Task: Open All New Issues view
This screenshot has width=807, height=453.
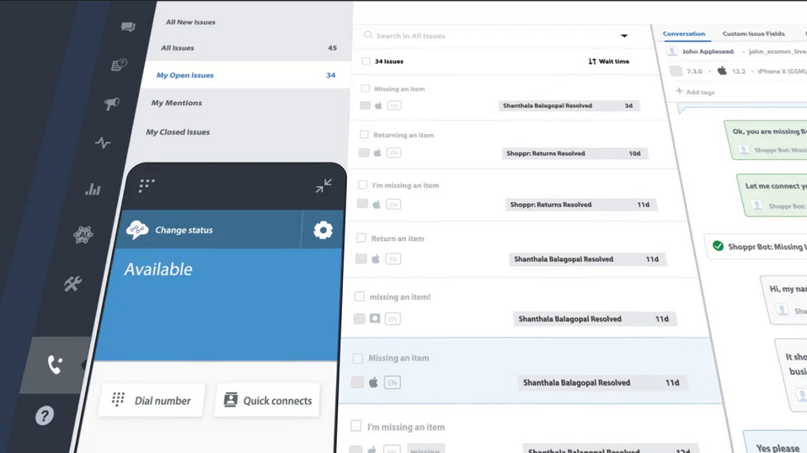Action: tap(190, 22)
